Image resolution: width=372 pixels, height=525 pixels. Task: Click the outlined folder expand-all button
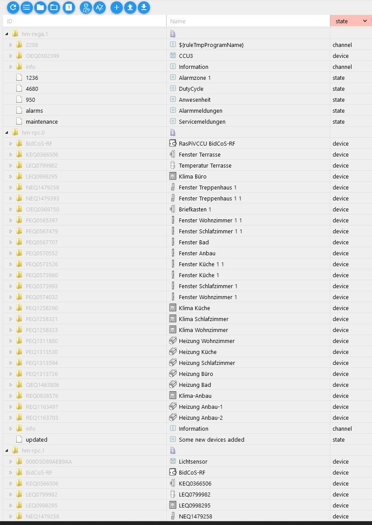tap(54, 7)
